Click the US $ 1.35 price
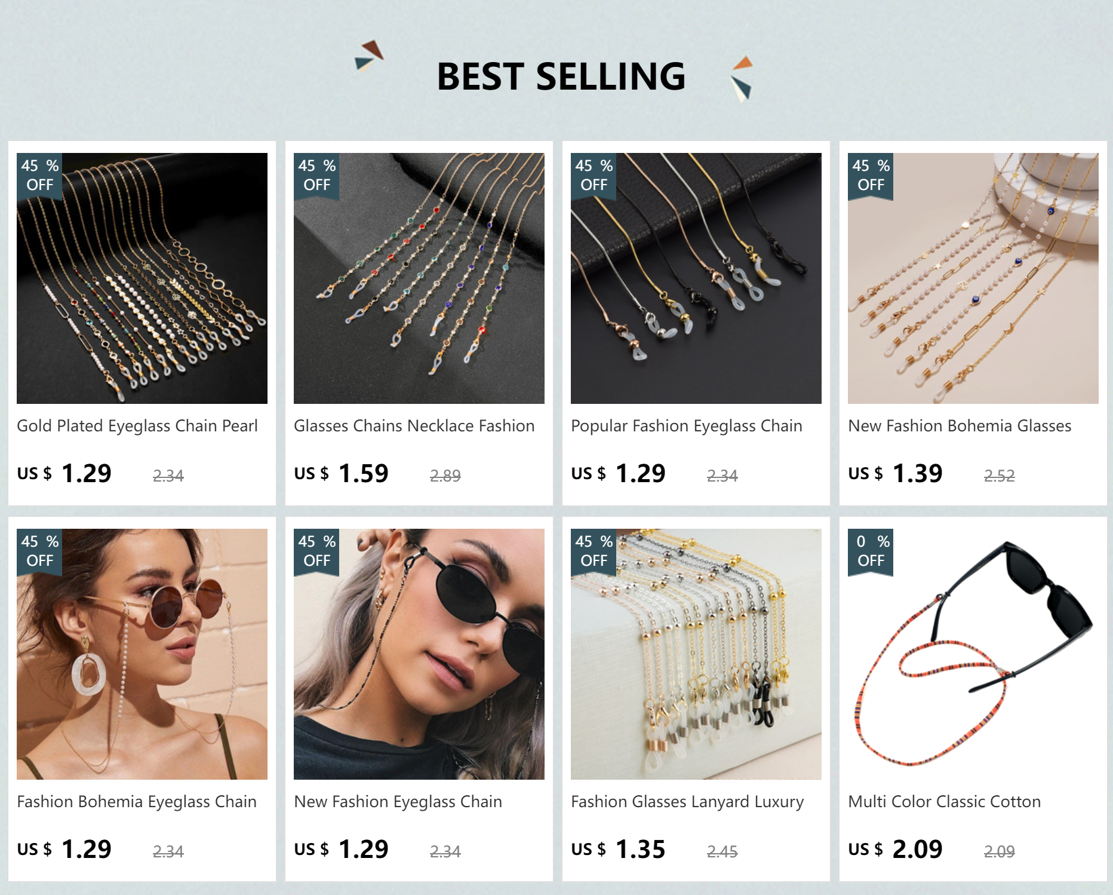 click(618, 849)
